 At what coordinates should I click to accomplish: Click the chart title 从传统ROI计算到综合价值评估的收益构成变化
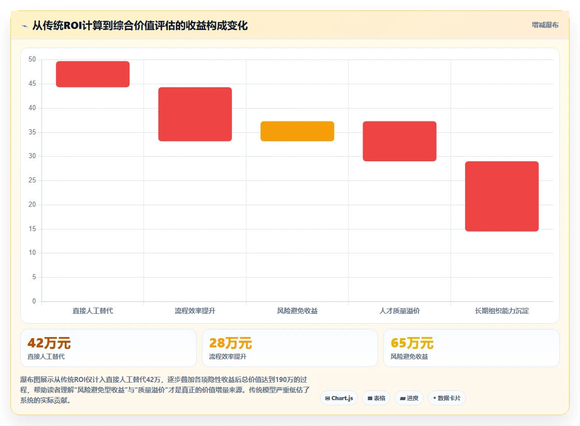tap(140, 25)
